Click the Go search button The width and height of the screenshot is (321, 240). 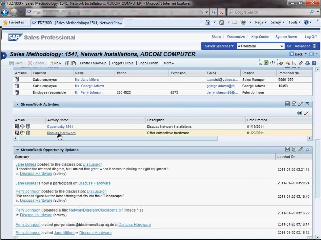click(289, 46)
